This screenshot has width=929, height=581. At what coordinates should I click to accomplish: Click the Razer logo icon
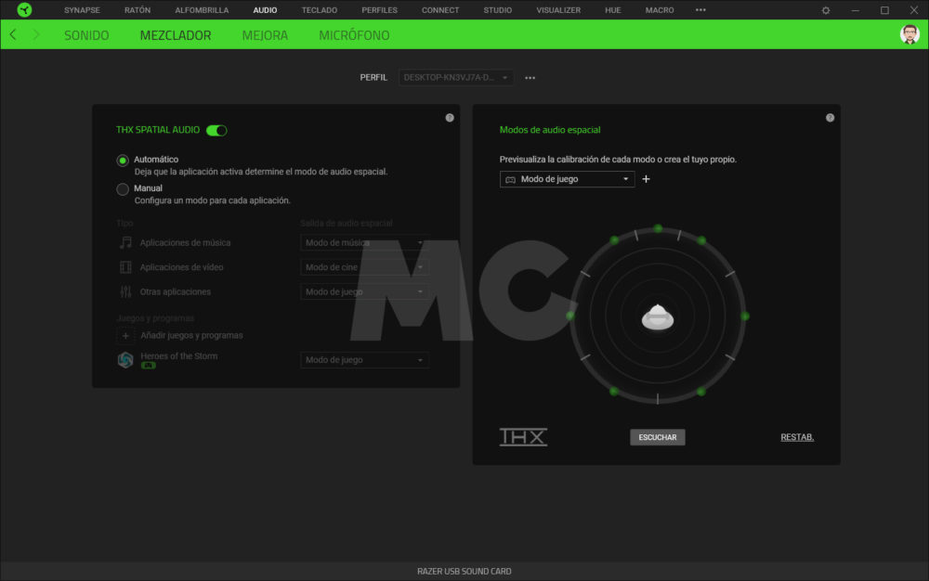24,10
